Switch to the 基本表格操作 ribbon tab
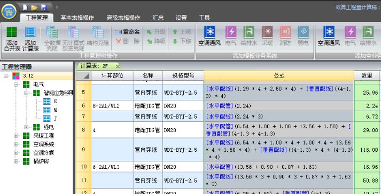This screenshot has height=194, width=381. 77,18
